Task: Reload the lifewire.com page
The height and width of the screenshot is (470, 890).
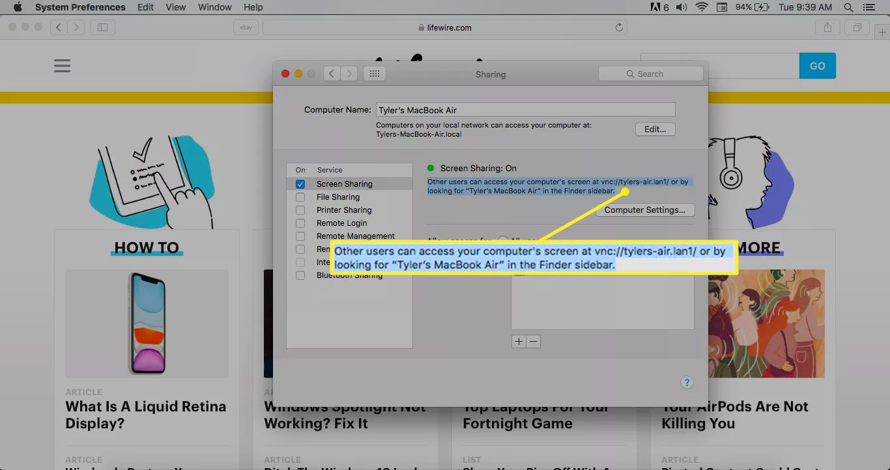Action: (619, 27)
